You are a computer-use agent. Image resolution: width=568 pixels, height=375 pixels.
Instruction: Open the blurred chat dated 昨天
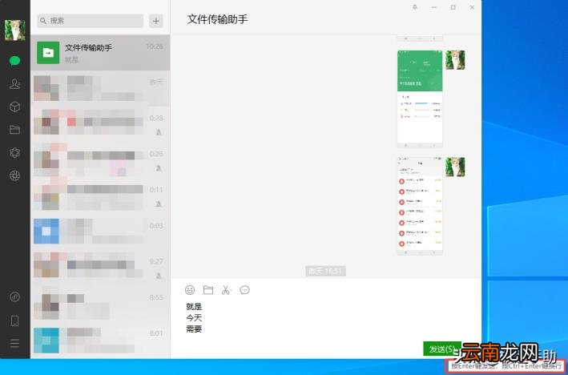click(100, 88)
